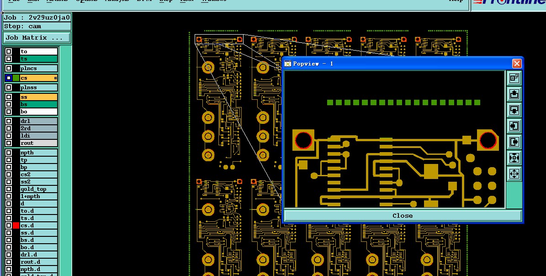
Task: Toggle the checkbox for layer ss
Action: 9,97
